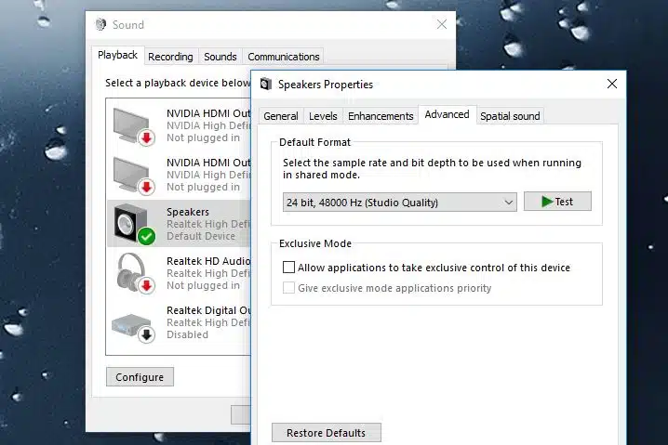The image size is (668, 445).
Task: Select the Advanced tab
Action: [447, 114]
